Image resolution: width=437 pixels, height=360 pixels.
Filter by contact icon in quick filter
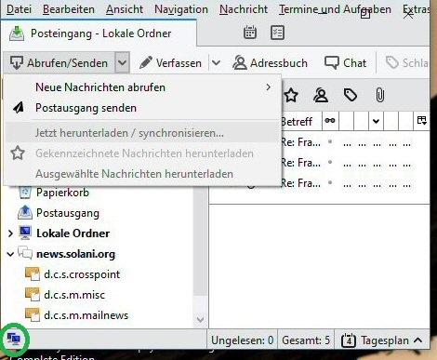tap(321, 95)
